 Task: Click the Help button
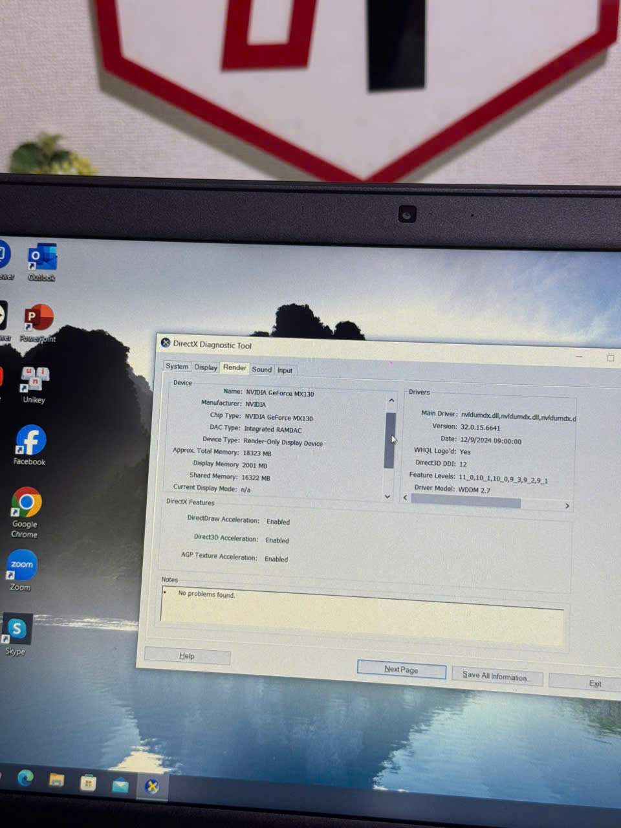[187, 656]
